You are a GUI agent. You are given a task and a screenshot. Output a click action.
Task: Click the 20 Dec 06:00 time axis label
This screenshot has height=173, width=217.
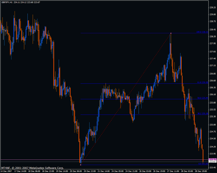(x=76, y=171)
